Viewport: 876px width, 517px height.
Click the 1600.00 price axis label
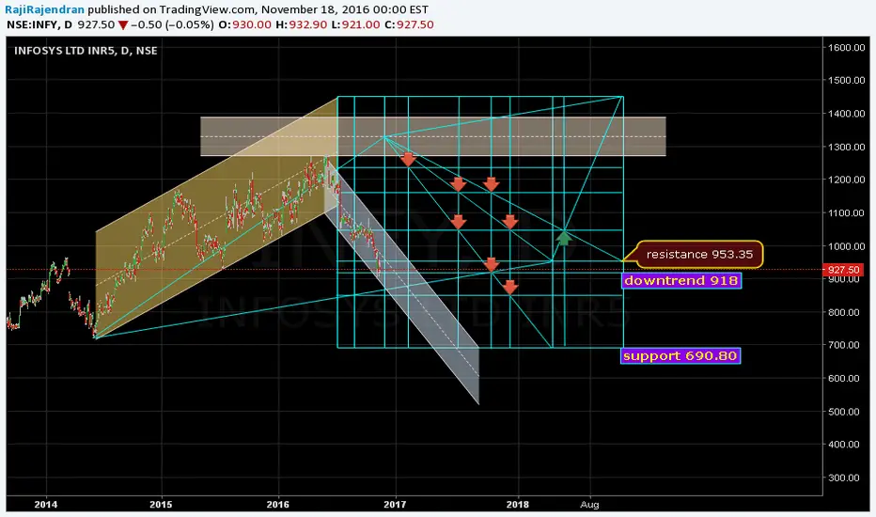(x=846, y=48)
